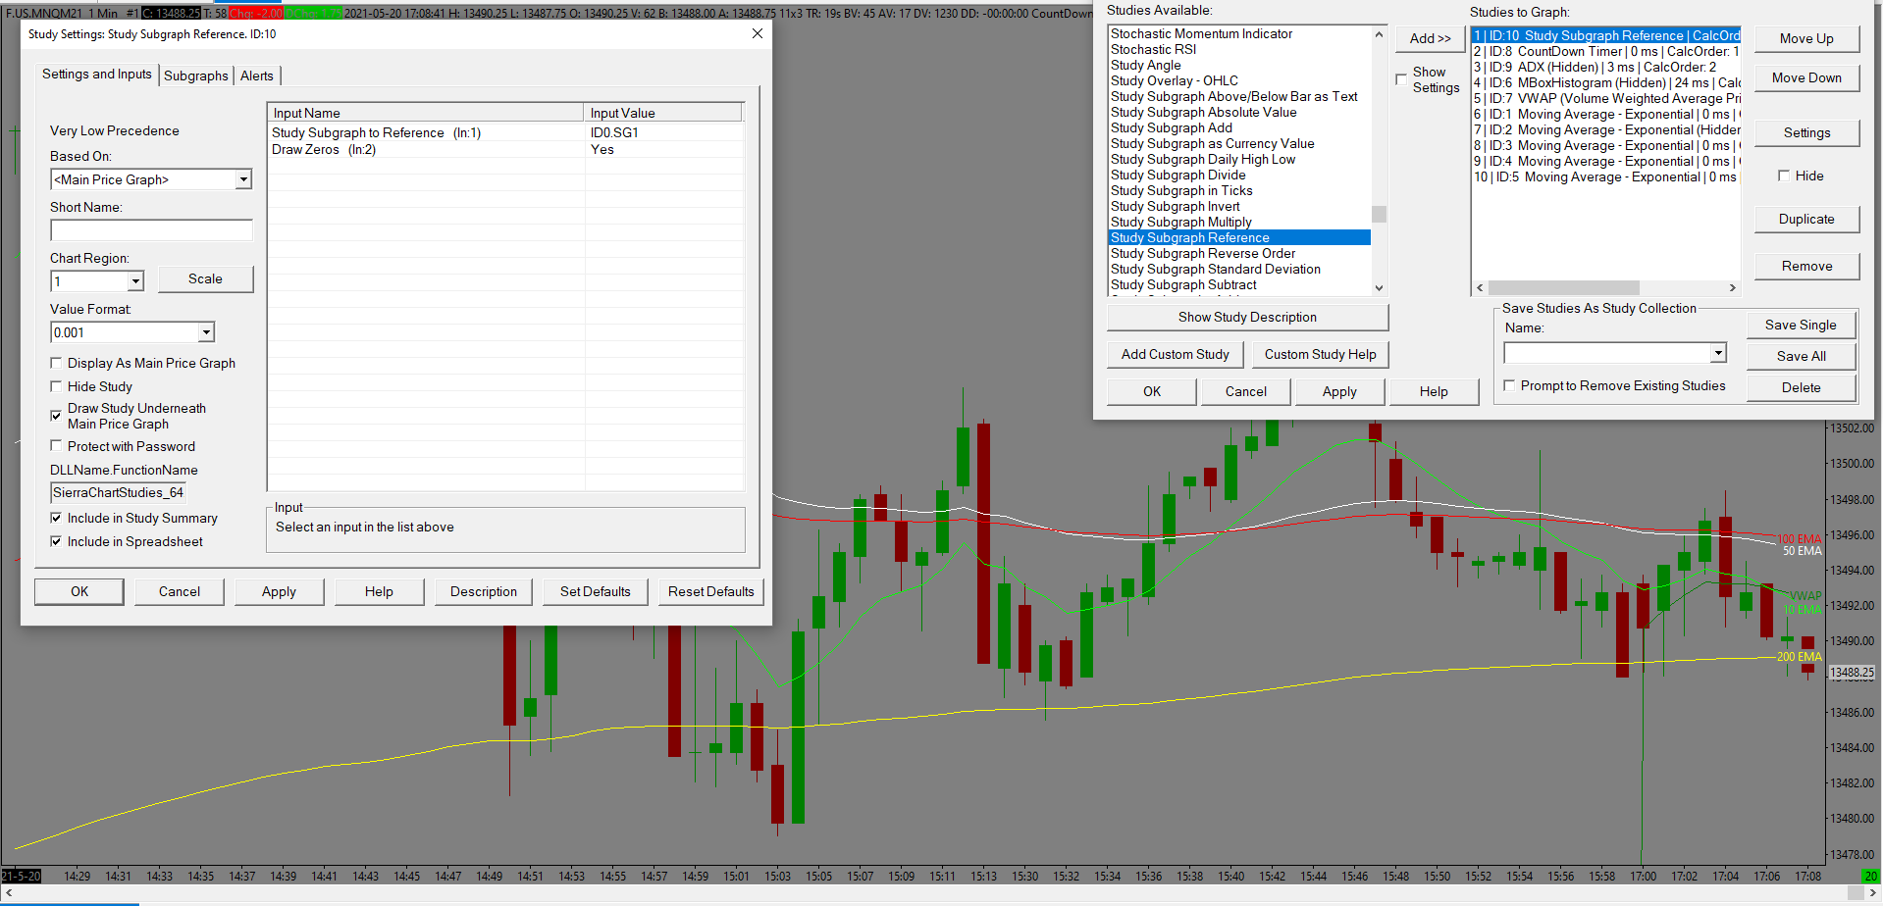Viewport: 1883px width, 906px height.
Task: Delete the saved study collection
Action: coord(1801,387)
